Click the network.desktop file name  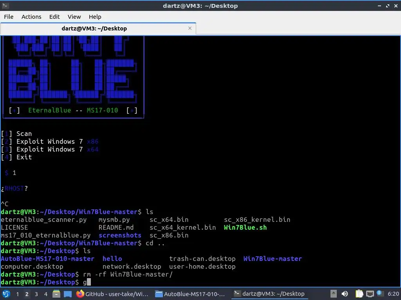pyautogui.click(x=132, y=266)
